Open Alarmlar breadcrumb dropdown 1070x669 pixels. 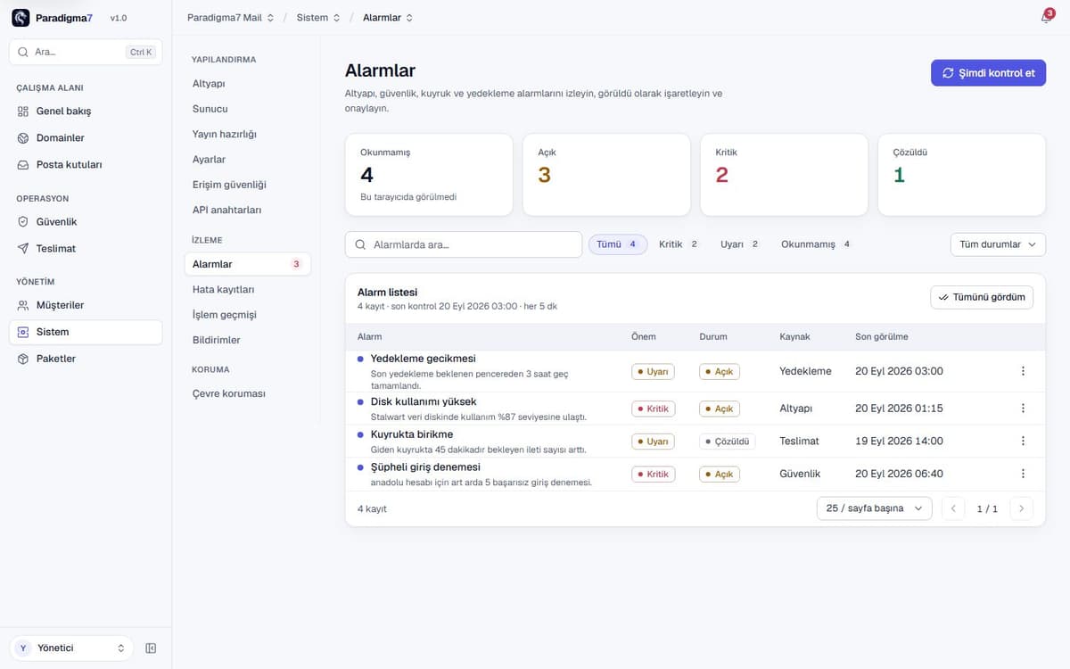388,18
